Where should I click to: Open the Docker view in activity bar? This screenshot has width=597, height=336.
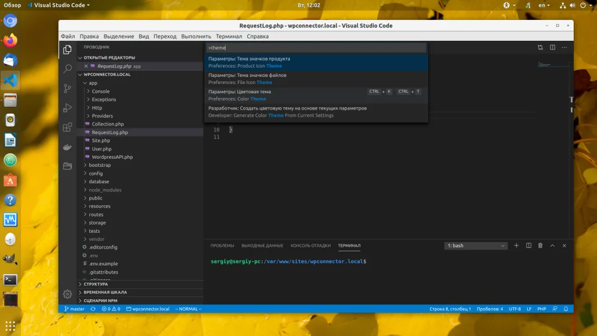68,146
